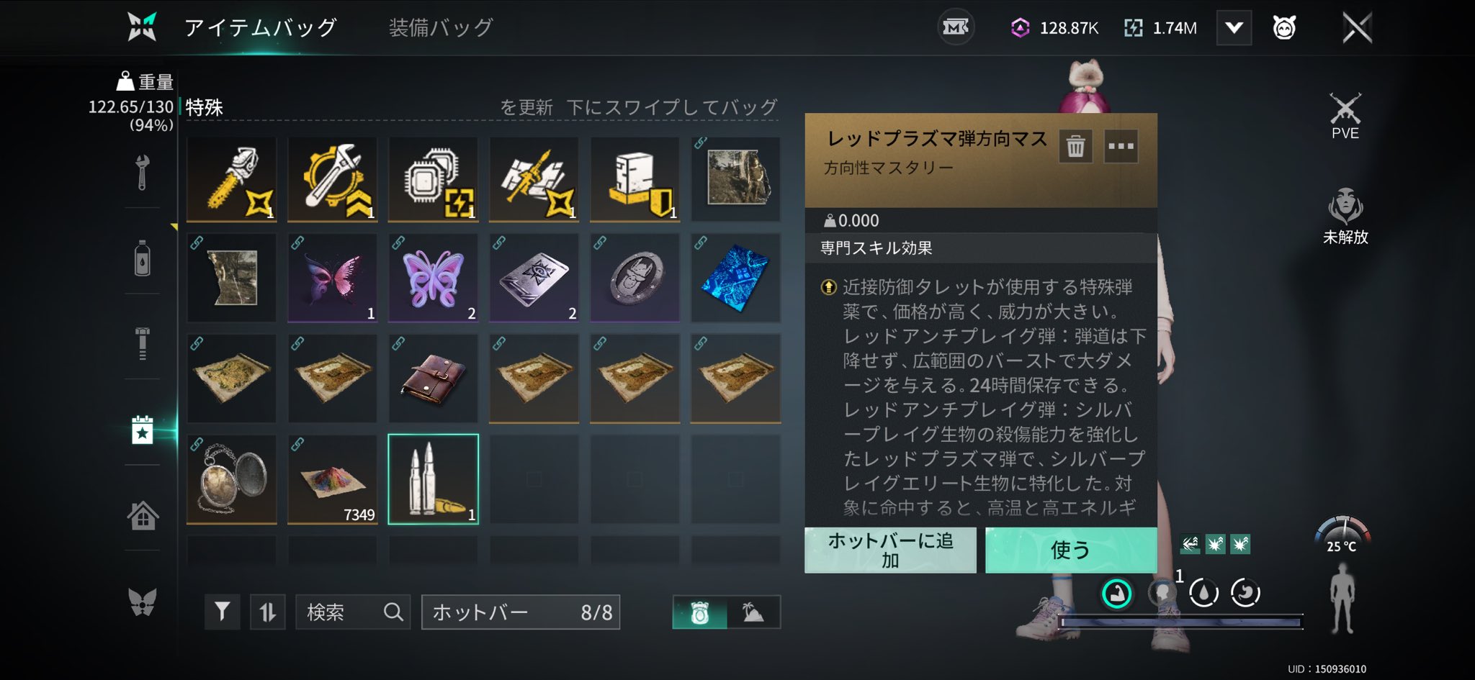Toggle the backpack storage view button
Screen dimensions: 1475x680
point(699,613)
